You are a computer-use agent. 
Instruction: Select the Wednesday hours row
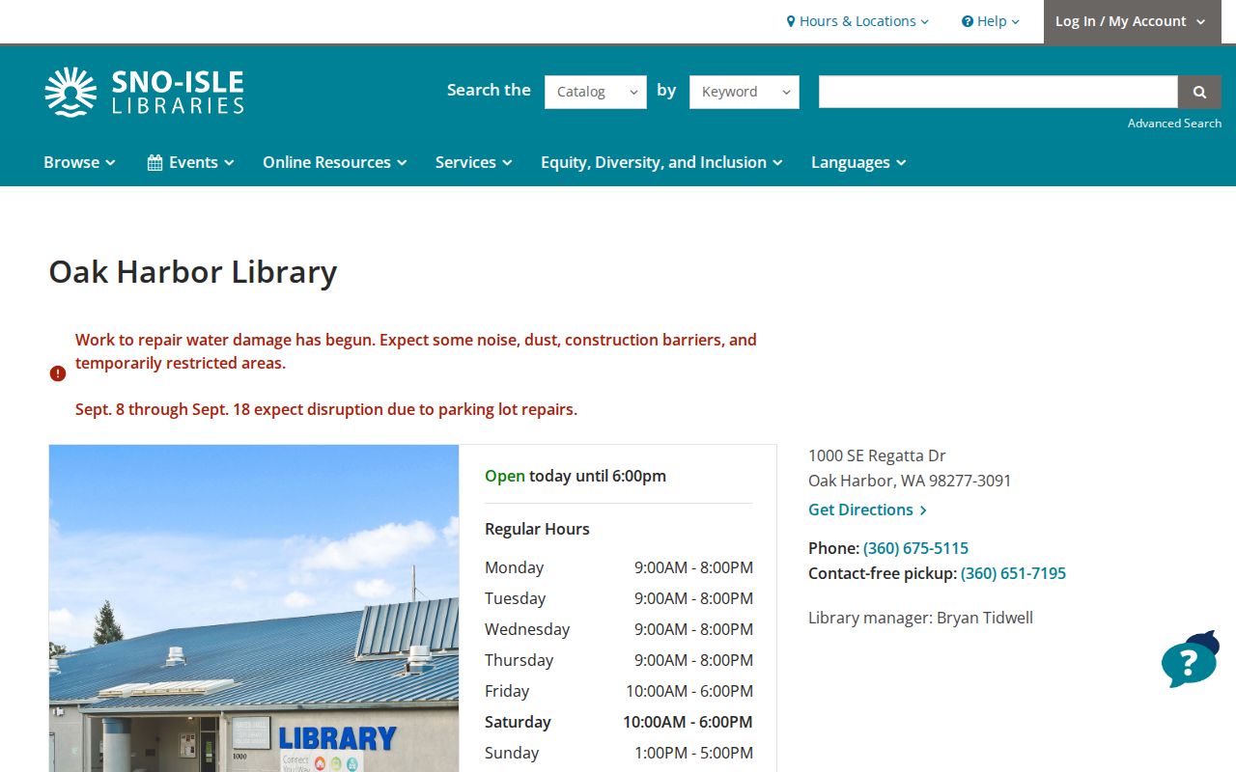(x=619, y=629)
